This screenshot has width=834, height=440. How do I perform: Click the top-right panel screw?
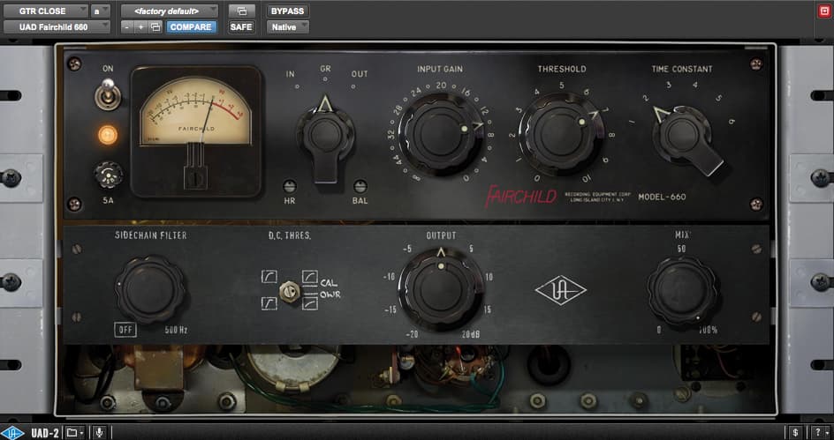756,64
